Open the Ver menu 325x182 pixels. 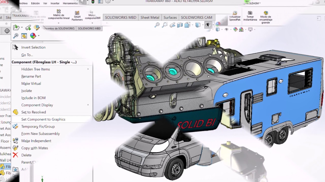coord(45,3)
